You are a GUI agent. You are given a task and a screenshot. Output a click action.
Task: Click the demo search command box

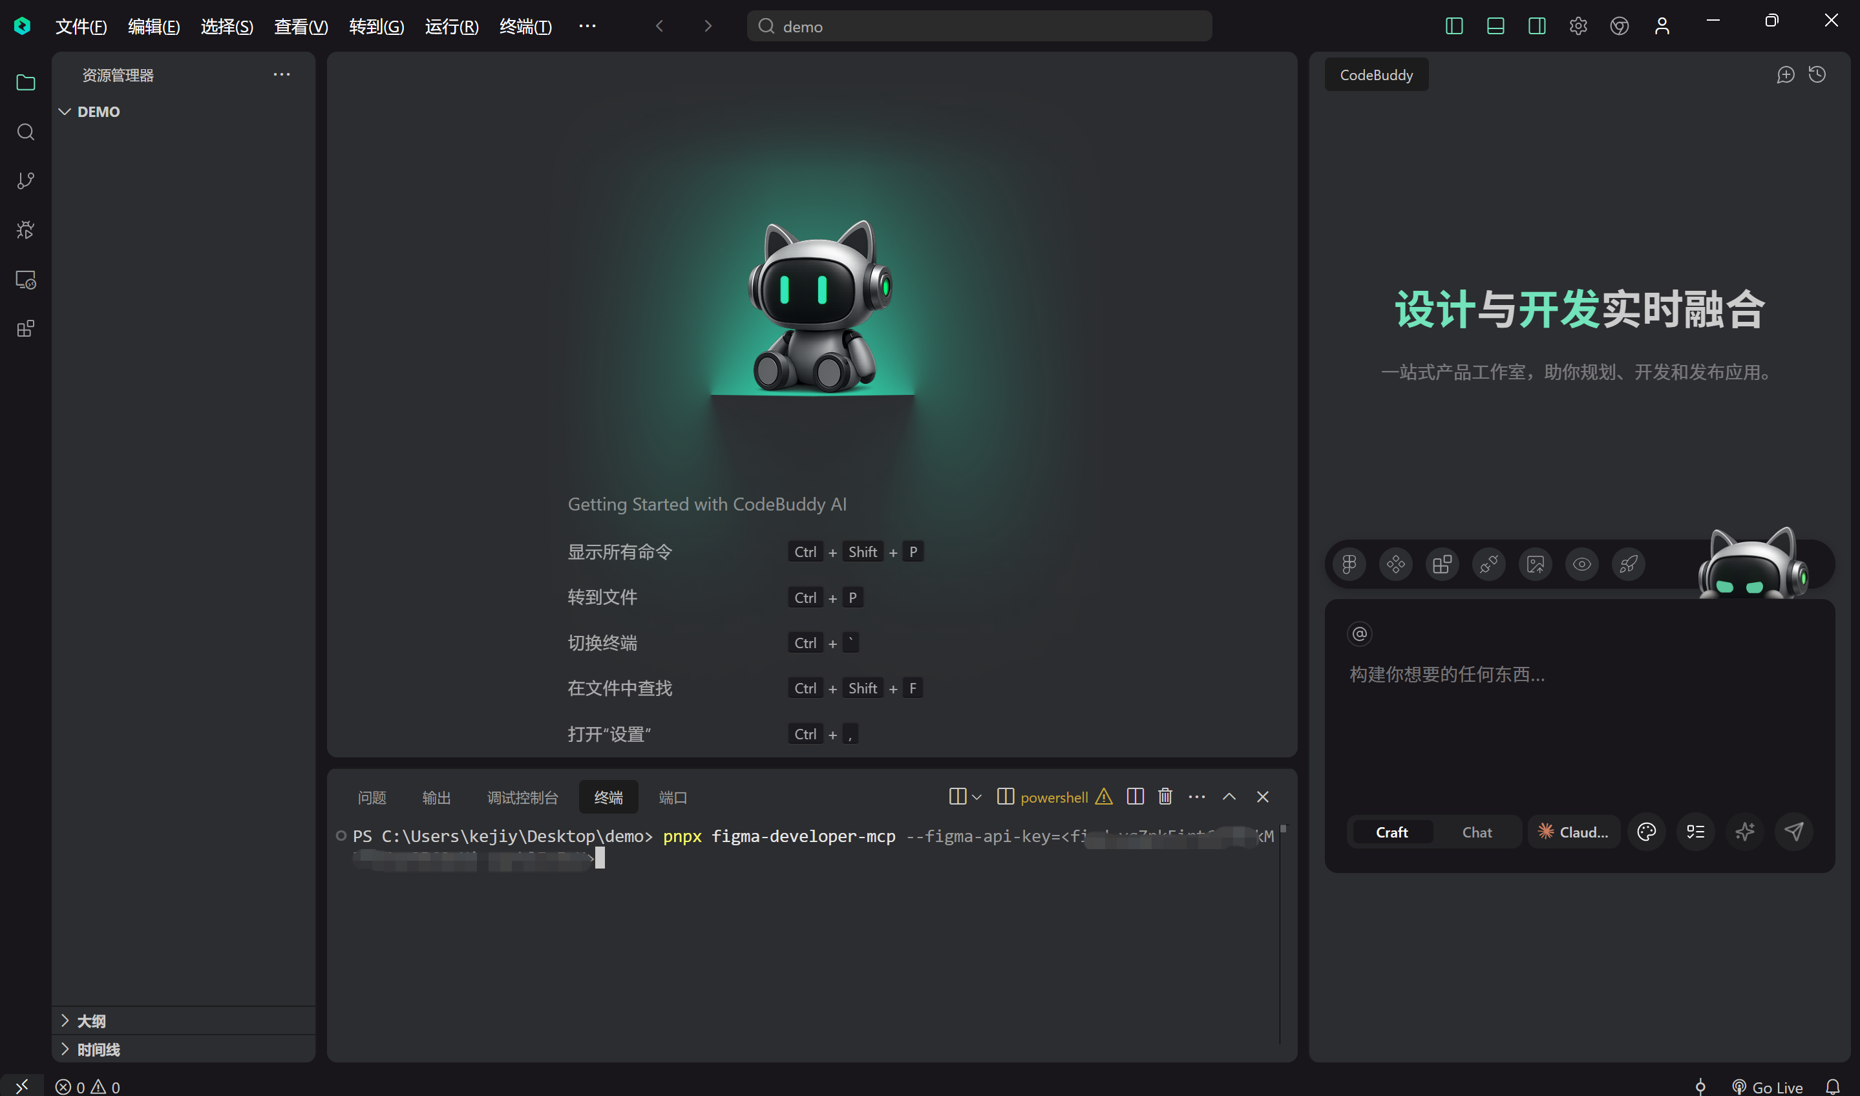click(x=979, y=26)
